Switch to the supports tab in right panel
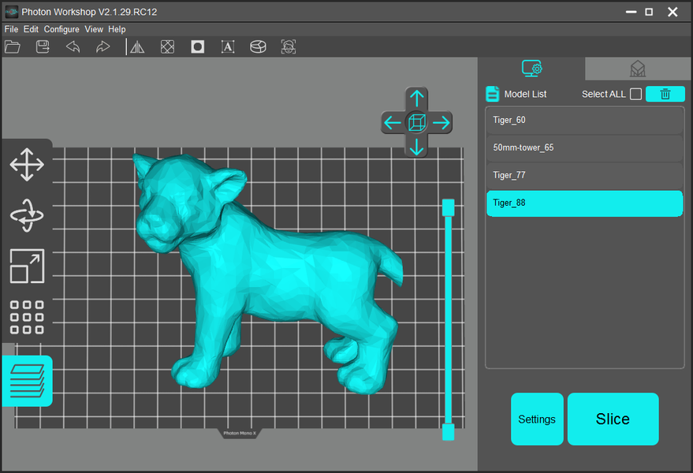The height and width of the screenshot is (473, 693). pyautogui.click(x=638, y=69)
